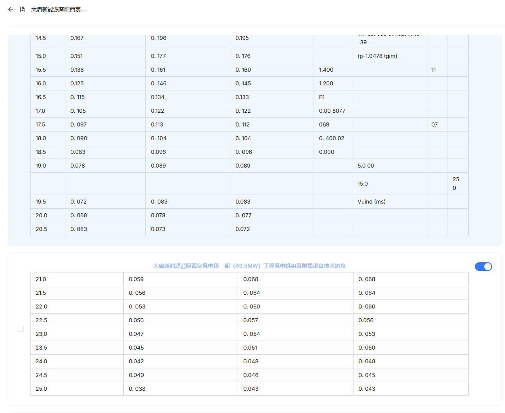Click the cell '0.134'
The height and width of the screenshot is (413, 505).
point(188,97)
